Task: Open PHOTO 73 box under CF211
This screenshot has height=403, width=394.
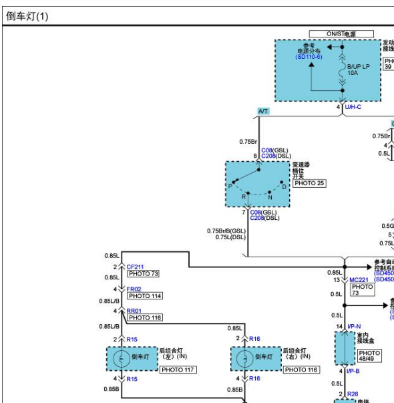Action: point(143,274)
